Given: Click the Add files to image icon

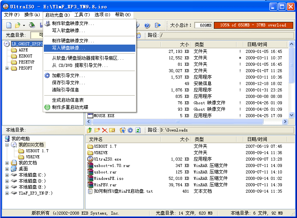Looking at the screenshot, I should coord(122,130).
